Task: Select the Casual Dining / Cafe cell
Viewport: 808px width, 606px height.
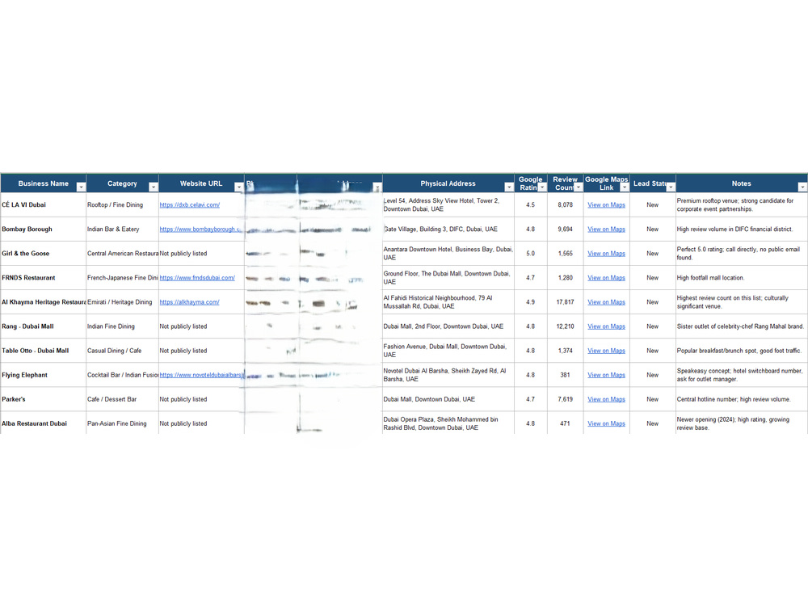Action: [122, 351]
